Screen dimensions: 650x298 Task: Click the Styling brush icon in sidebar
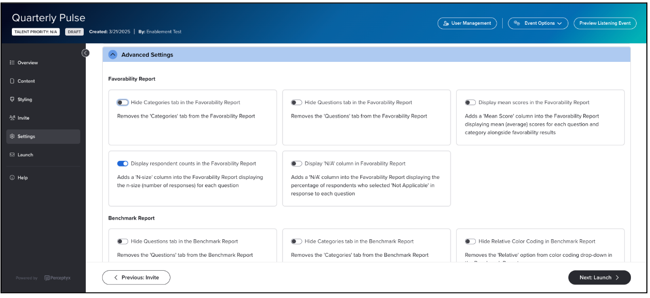coord(12,100)
